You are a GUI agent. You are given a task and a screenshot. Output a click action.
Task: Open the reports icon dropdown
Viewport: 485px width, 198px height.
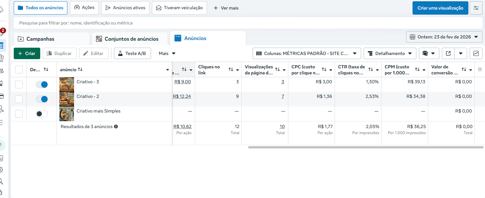pos(429,53)
